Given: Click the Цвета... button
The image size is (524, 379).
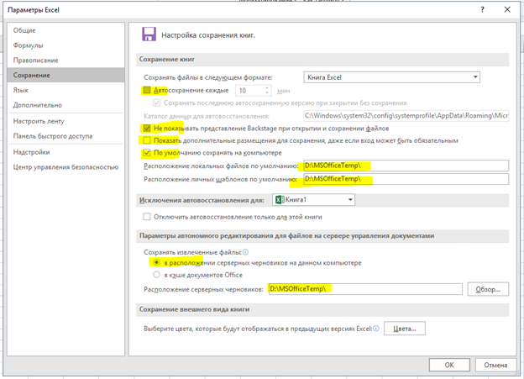Looking at the screenshot, I should 405,329.
